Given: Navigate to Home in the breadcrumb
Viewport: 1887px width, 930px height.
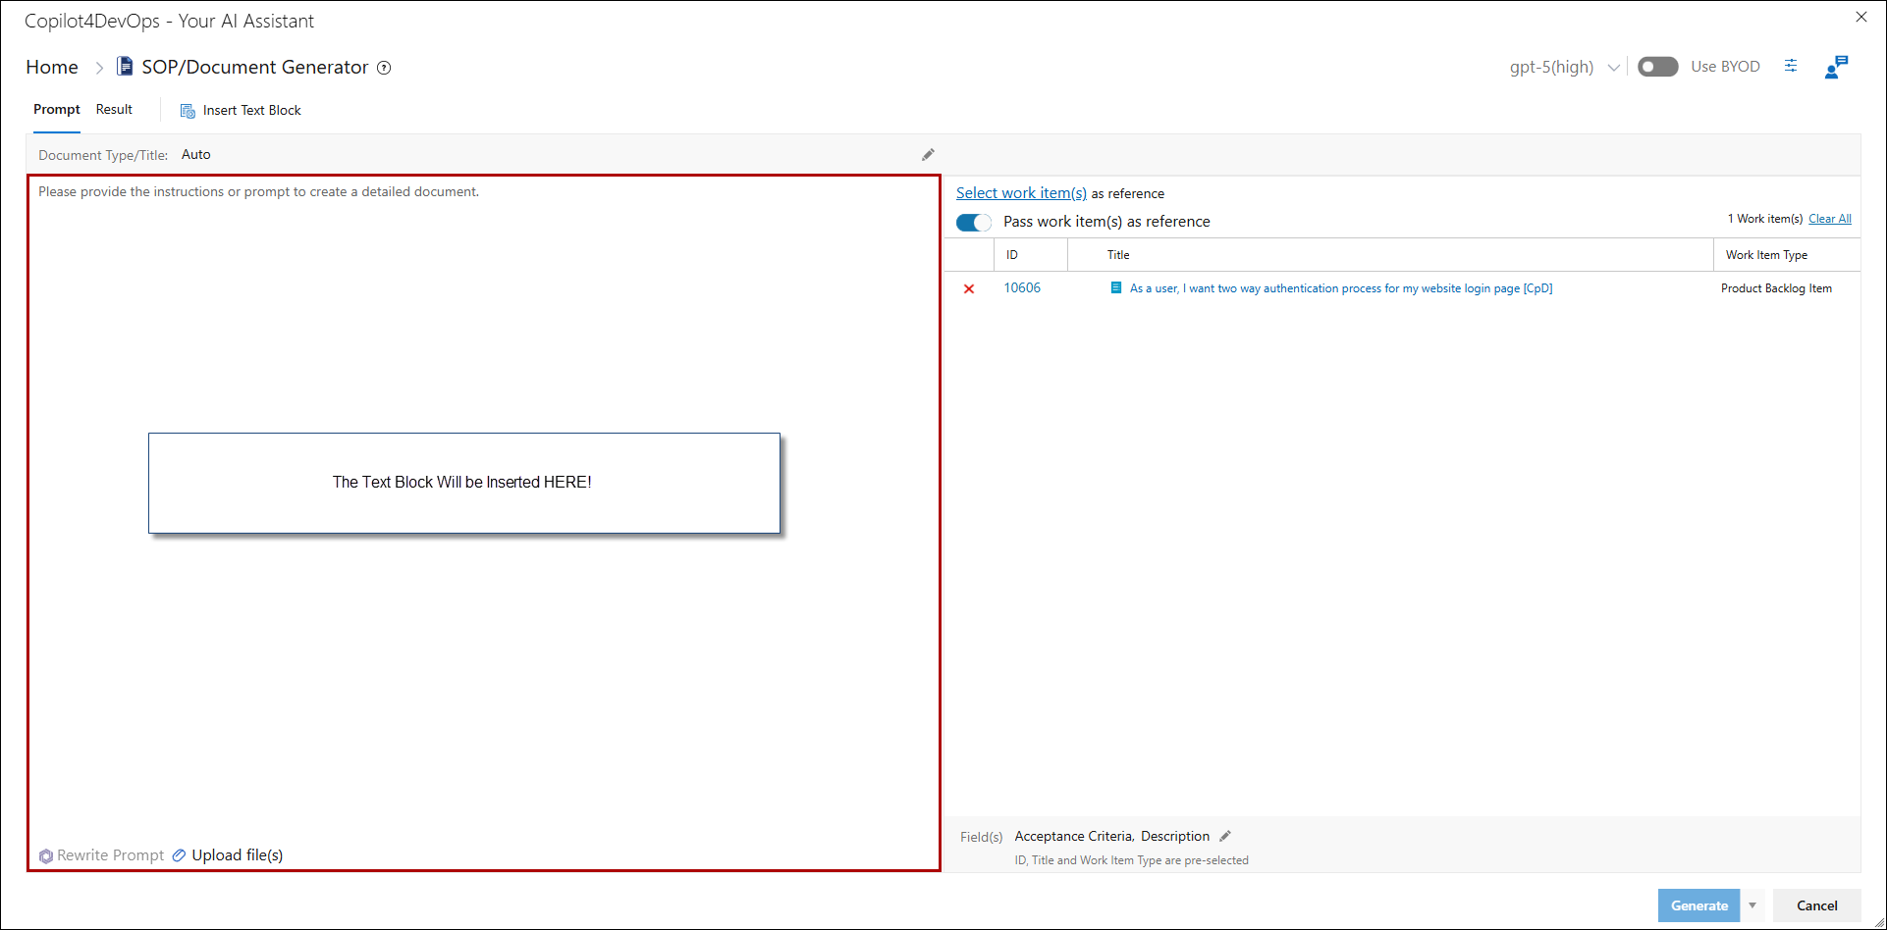Looking at the screenshot, I should pyautogui.click(x=52, y=67).
